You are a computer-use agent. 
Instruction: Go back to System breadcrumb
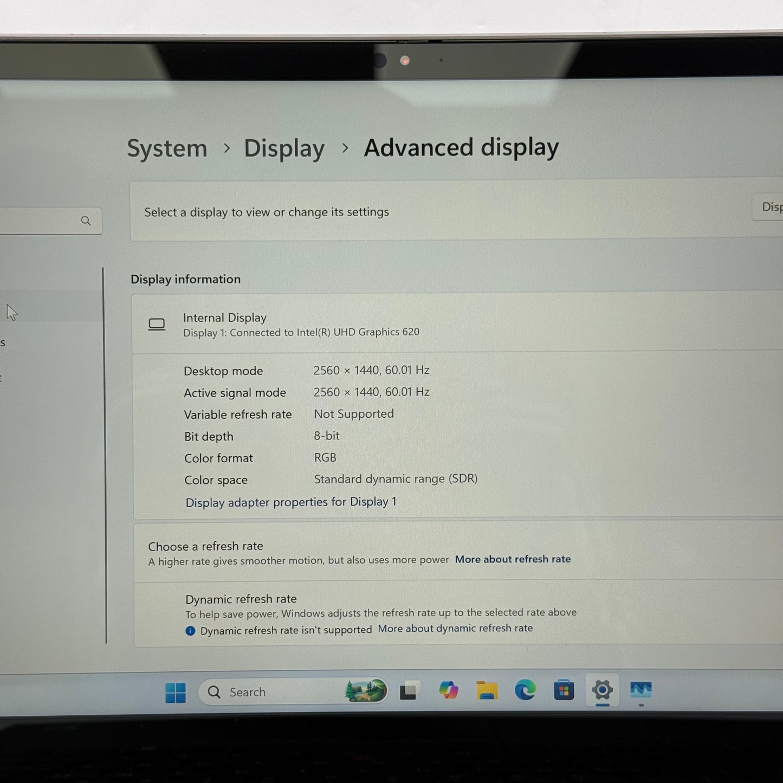click(167, 148)
